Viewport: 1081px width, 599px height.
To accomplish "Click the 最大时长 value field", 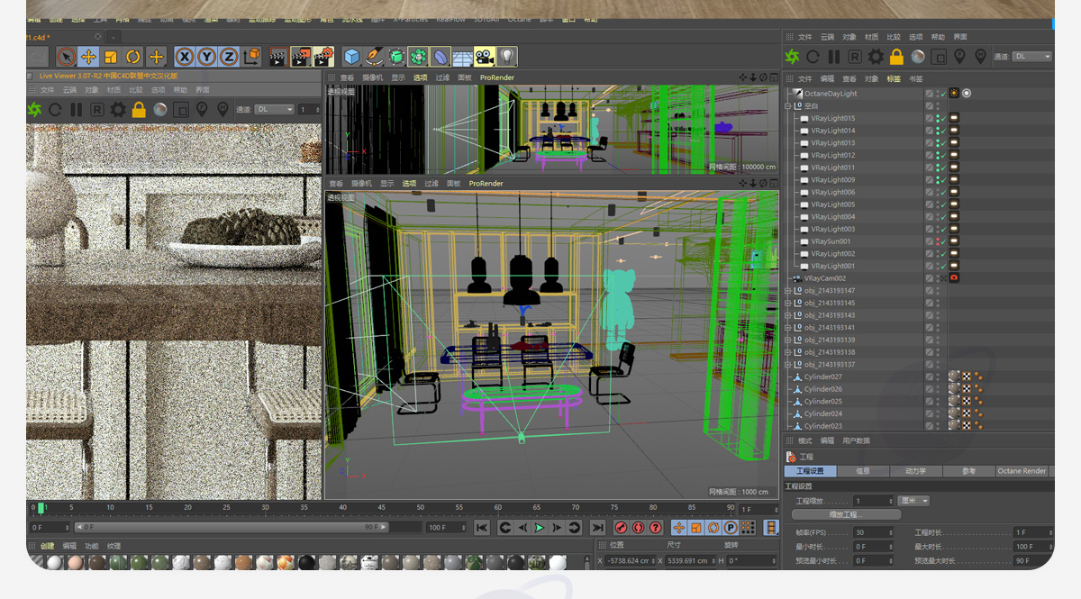I will pyautogui.click(x=1032, y=546).
